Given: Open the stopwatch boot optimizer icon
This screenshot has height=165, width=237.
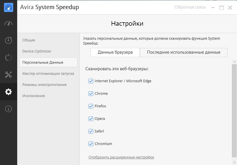Looking at the screenshot, I should pos(9,40).
